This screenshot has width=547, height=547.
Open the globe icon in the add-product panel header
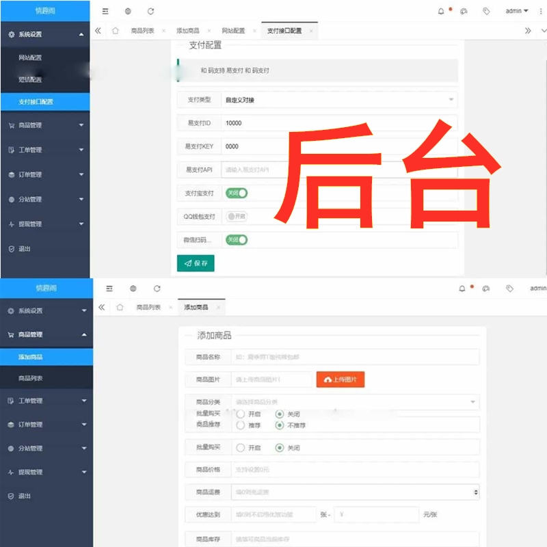coord(133,289)
